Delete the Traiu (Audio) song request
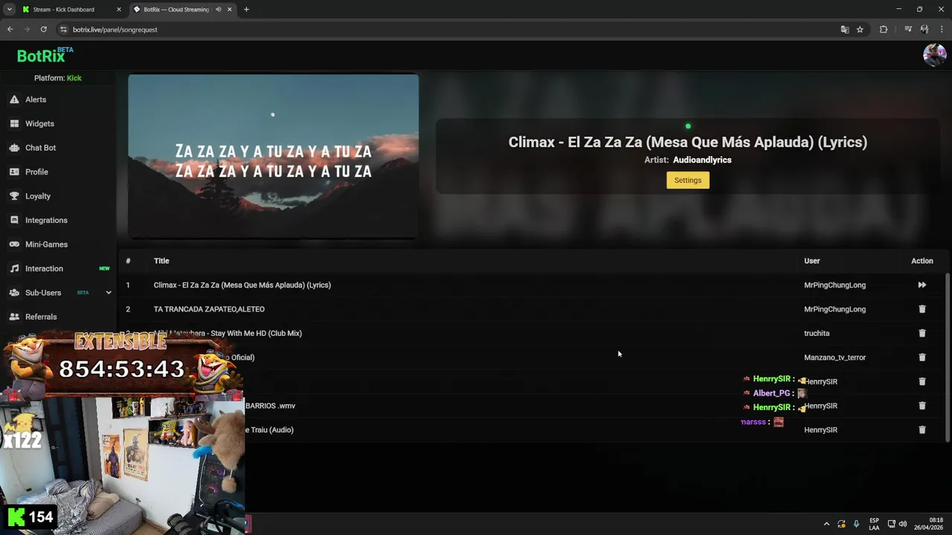Screen dimensions: 952x535 click(922, 429)
